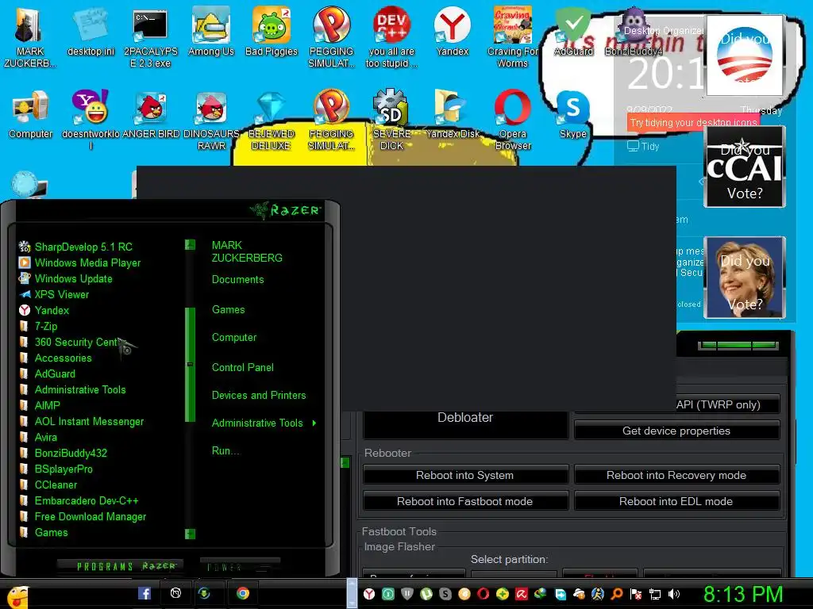The height and width of the screenshot is (609, 813).
Task: Open the Craving For Worms desktop icon
Action: [x=512, y=36]
